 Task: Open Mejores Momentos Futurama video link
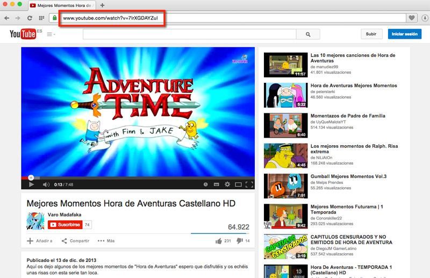coord(347,209)
